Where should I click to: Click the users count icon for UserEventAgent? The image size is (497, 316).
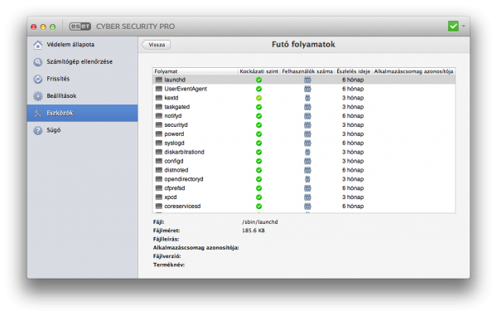[307, 89]
